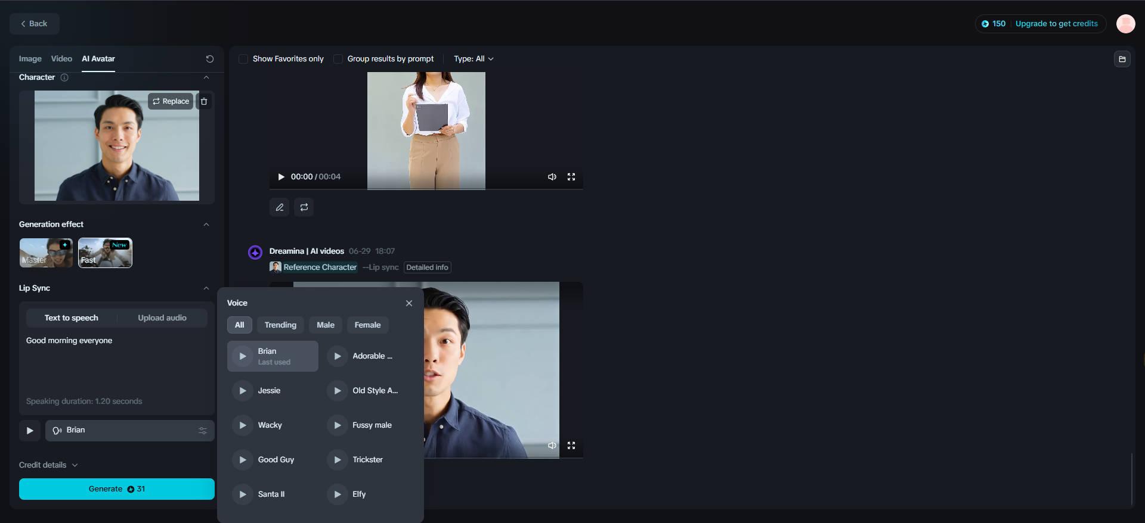
Task: Click the Character info icon
Action: 64,77
